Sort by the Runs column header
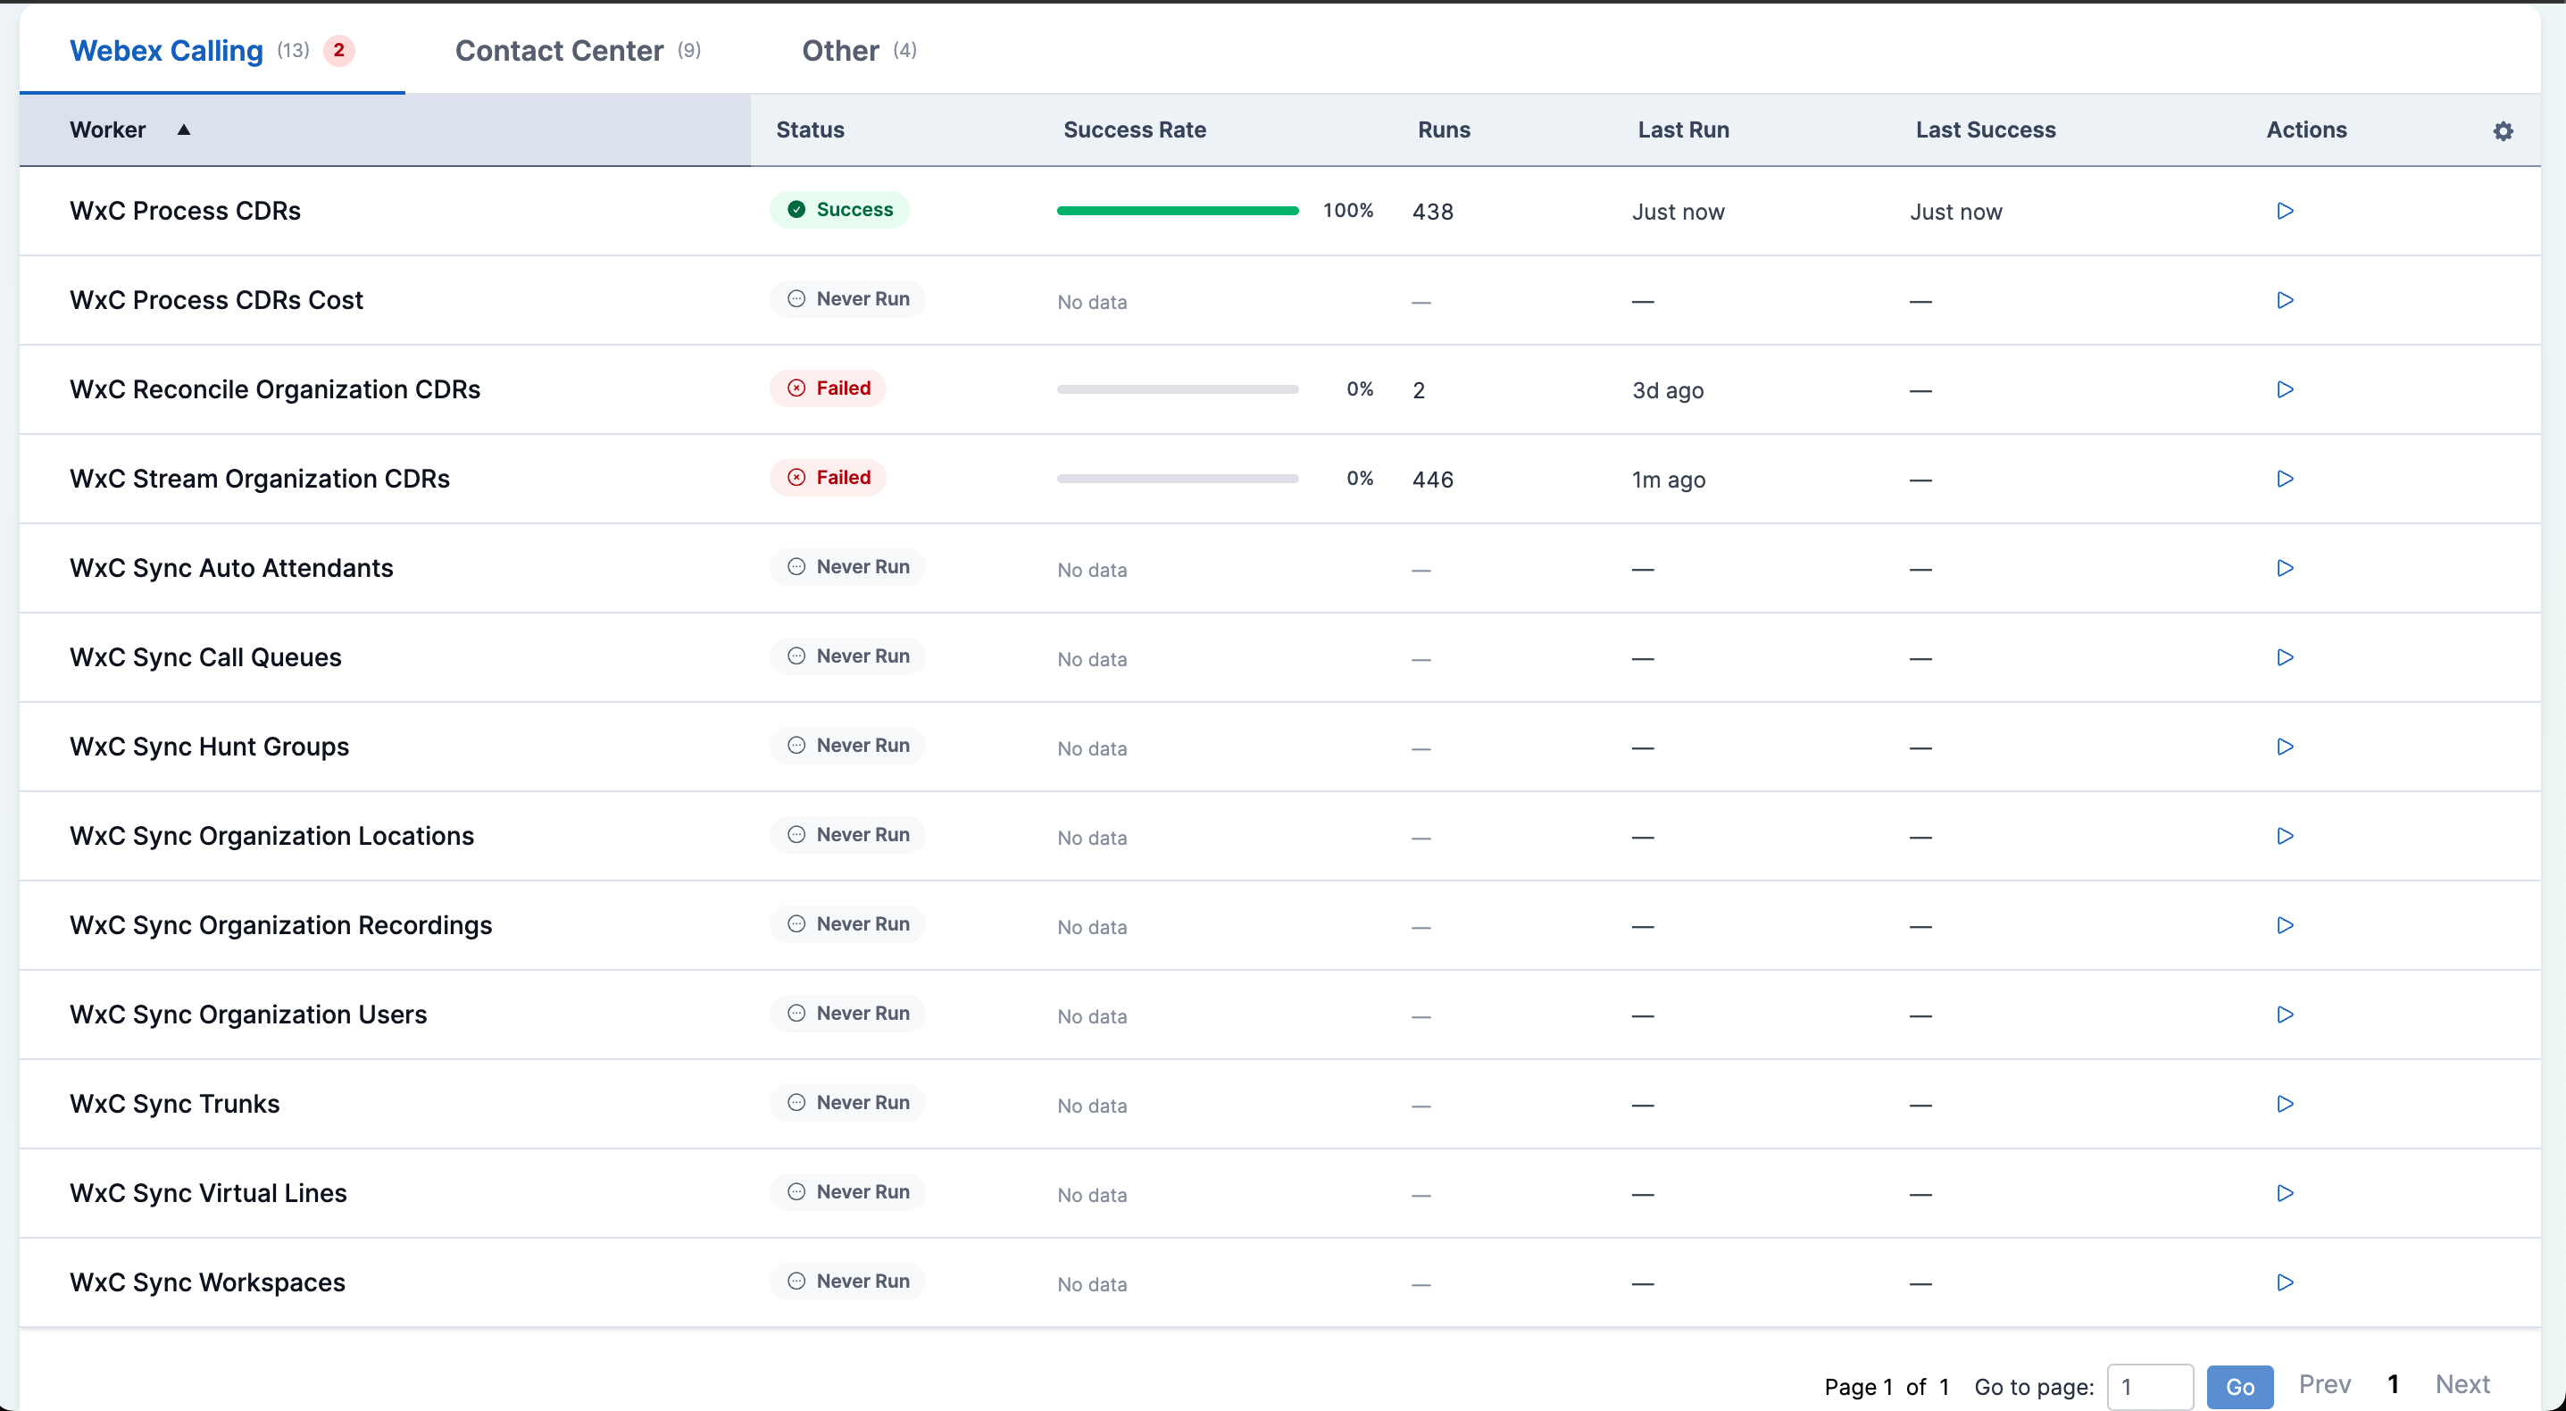This screenshot has height=1411, width=2566. (1444, 129)
